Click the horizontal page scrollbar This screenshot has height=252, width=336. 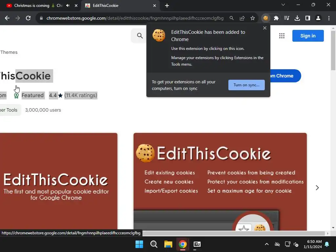[x=234, y=233]
